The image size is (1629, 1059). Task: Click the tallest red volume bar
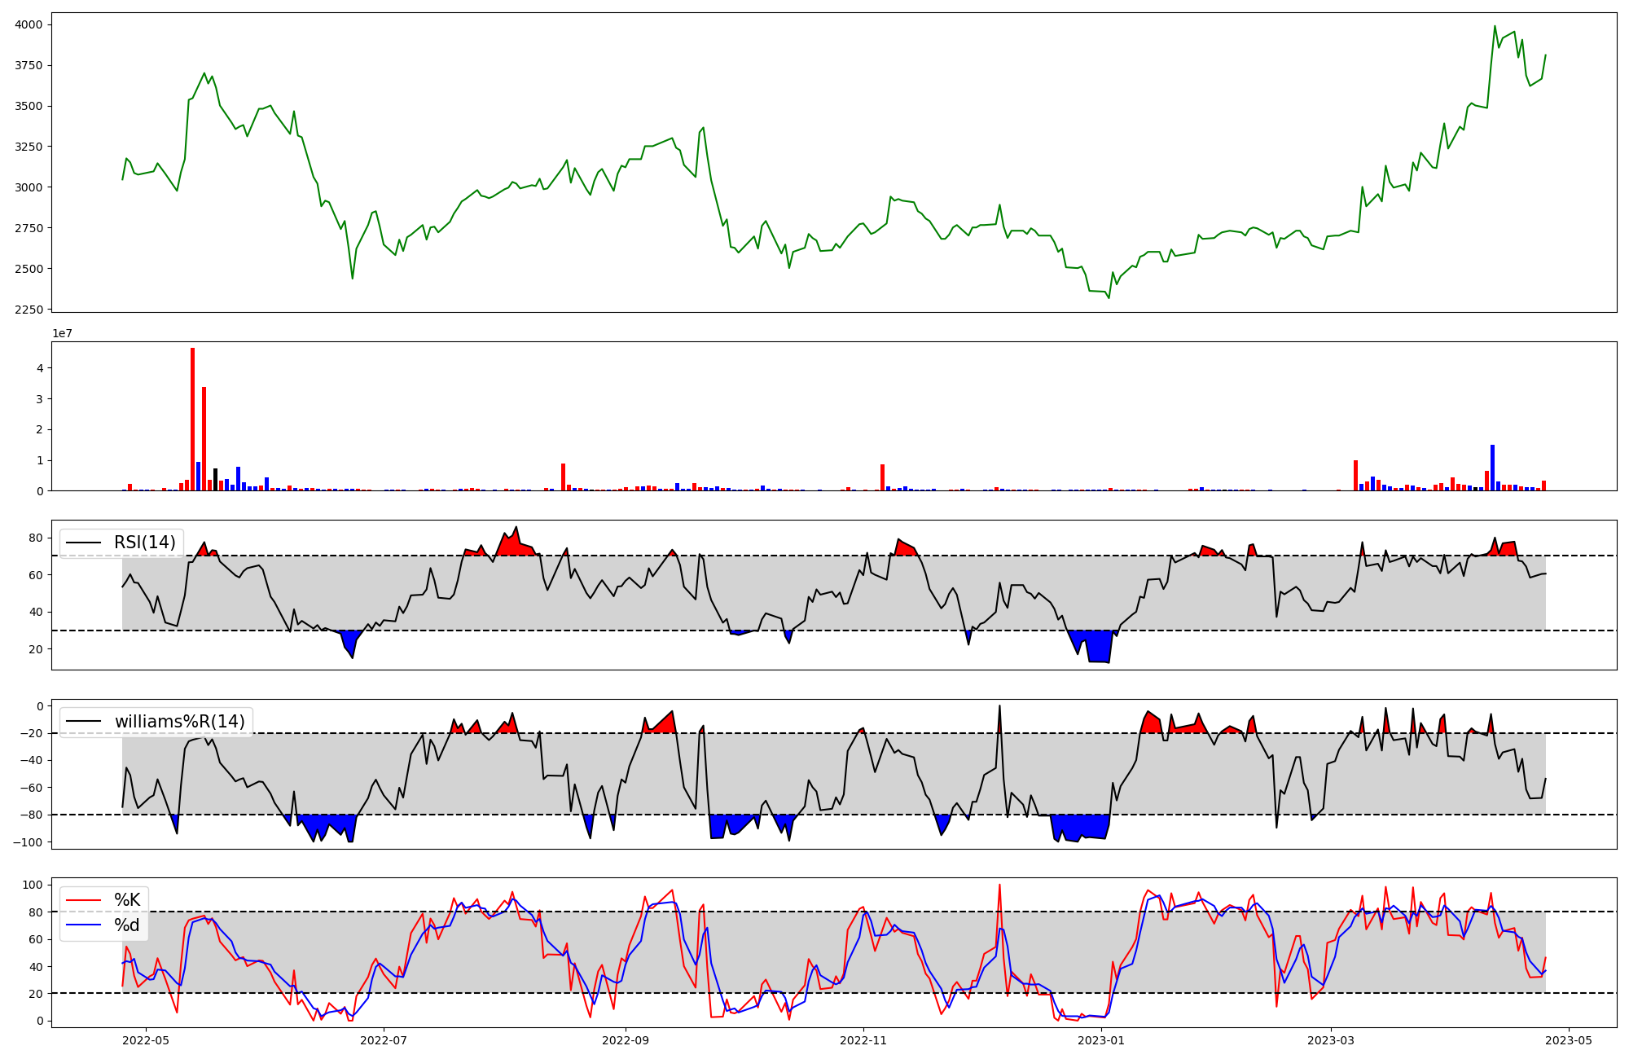click(192, 419)
